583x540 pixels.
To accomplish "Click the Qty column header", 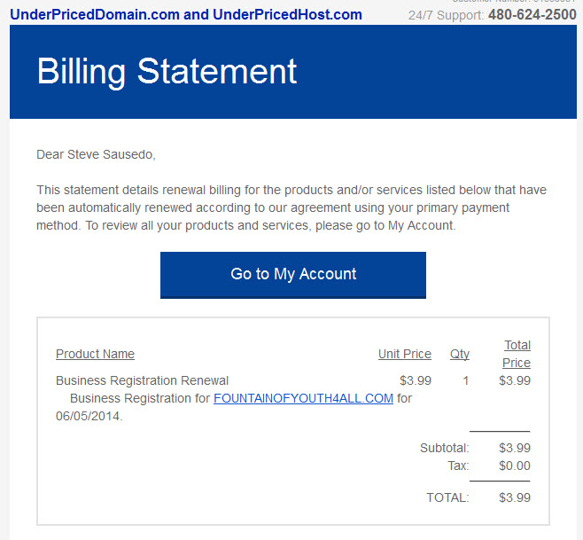I will (x=460, y=354).
